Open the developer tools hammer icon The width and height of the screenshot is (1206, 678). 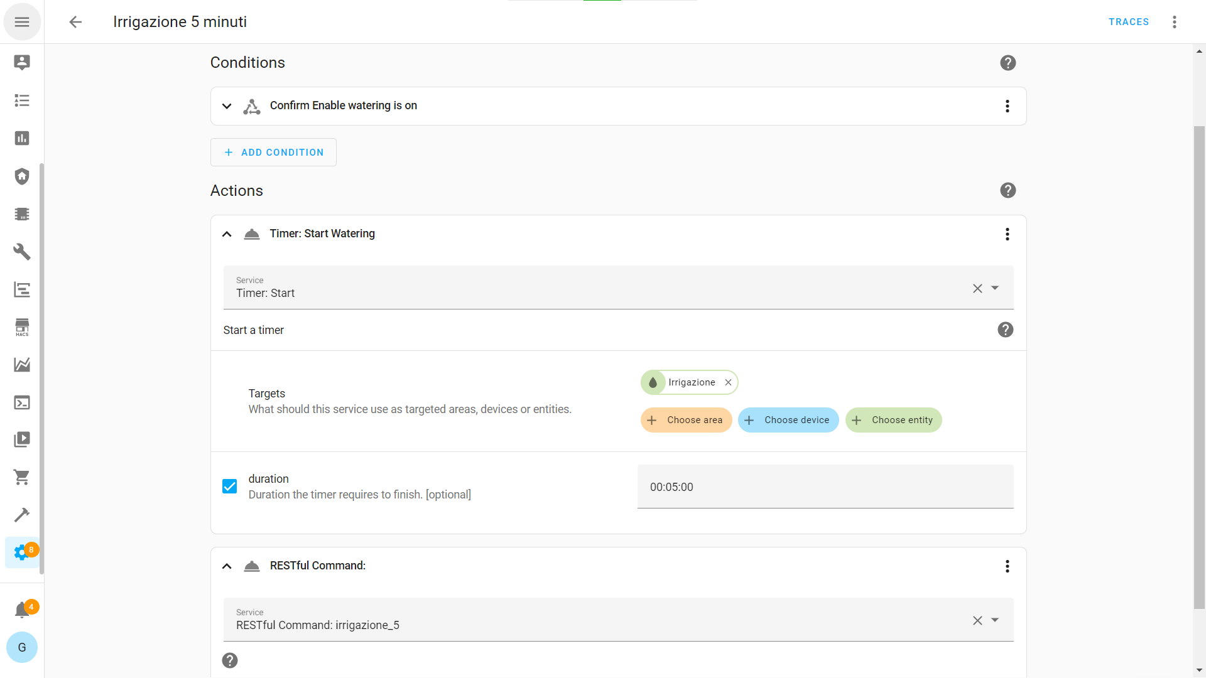(x=22, y=515)
